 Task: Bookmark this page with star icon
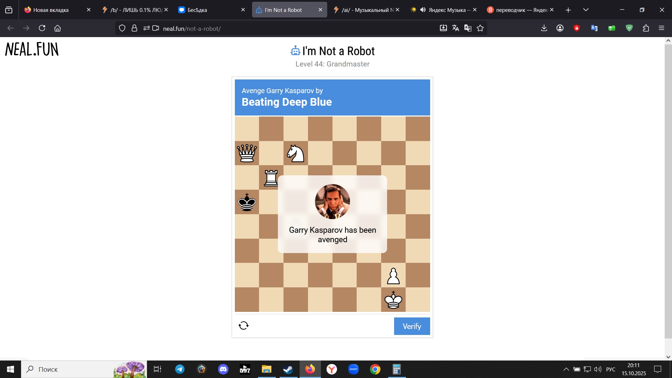tap(480, 28)
